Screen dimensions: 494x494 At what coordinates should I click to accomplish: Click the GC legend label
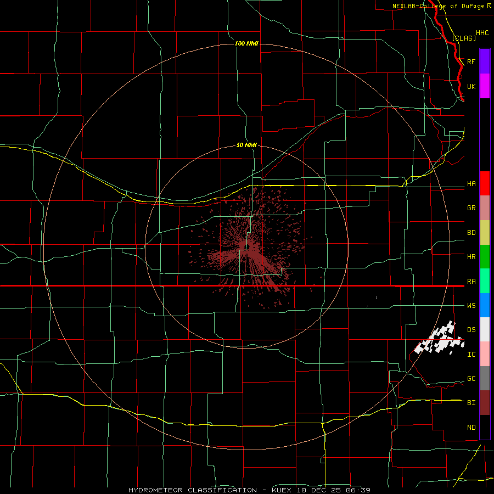471,379
